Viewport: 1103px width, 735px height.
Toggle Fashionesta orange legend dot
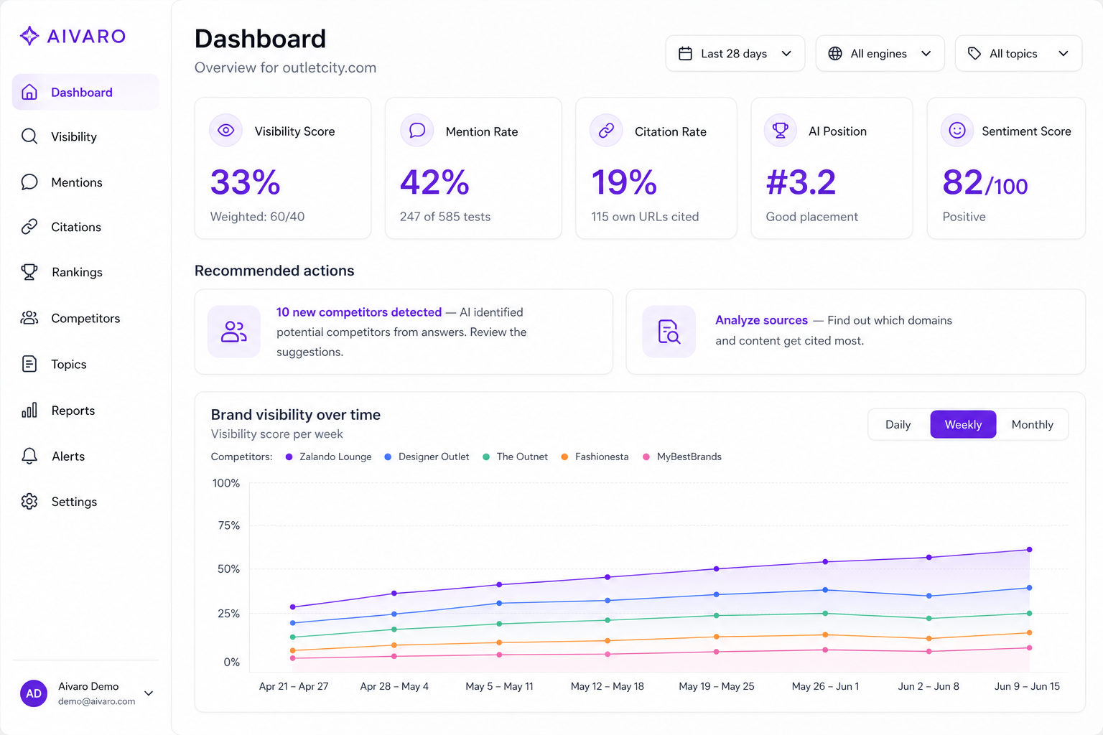click(x=564, y=457)
